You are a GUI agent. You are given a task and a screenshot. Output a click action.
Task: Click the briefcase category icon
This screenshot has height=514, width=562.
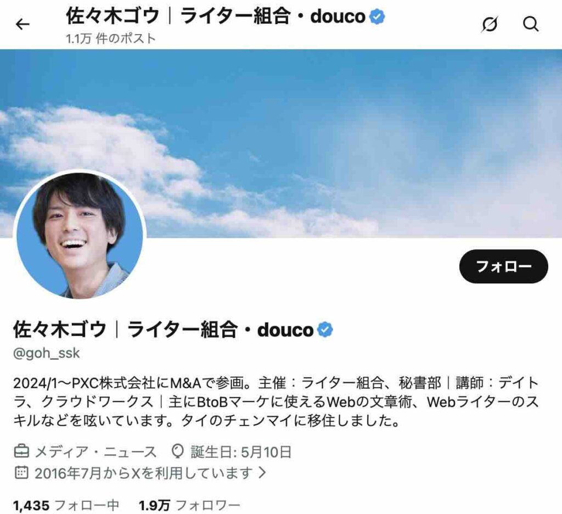tap(21, 451)
